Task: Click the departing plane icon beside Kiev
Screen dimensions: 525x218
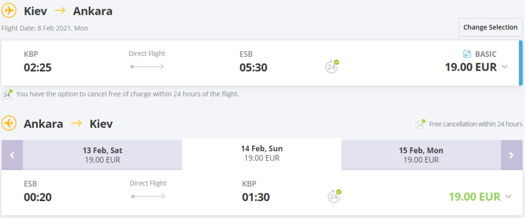Action: [x=9, y=11]
